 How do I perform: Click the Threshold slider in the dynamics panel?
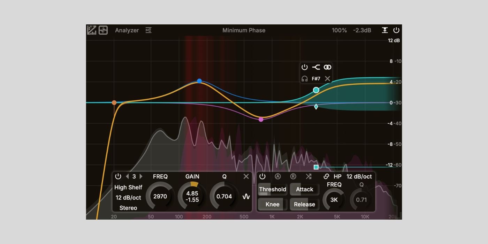pos(273,189)
